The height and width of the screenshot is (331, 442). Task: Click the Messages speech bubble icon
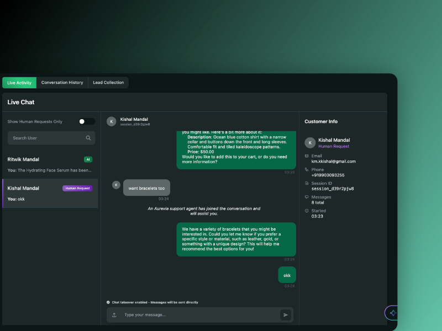(307, 197)
